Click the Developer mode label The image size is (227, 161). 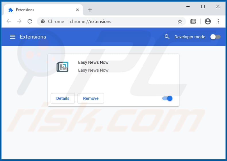[190, 37]
